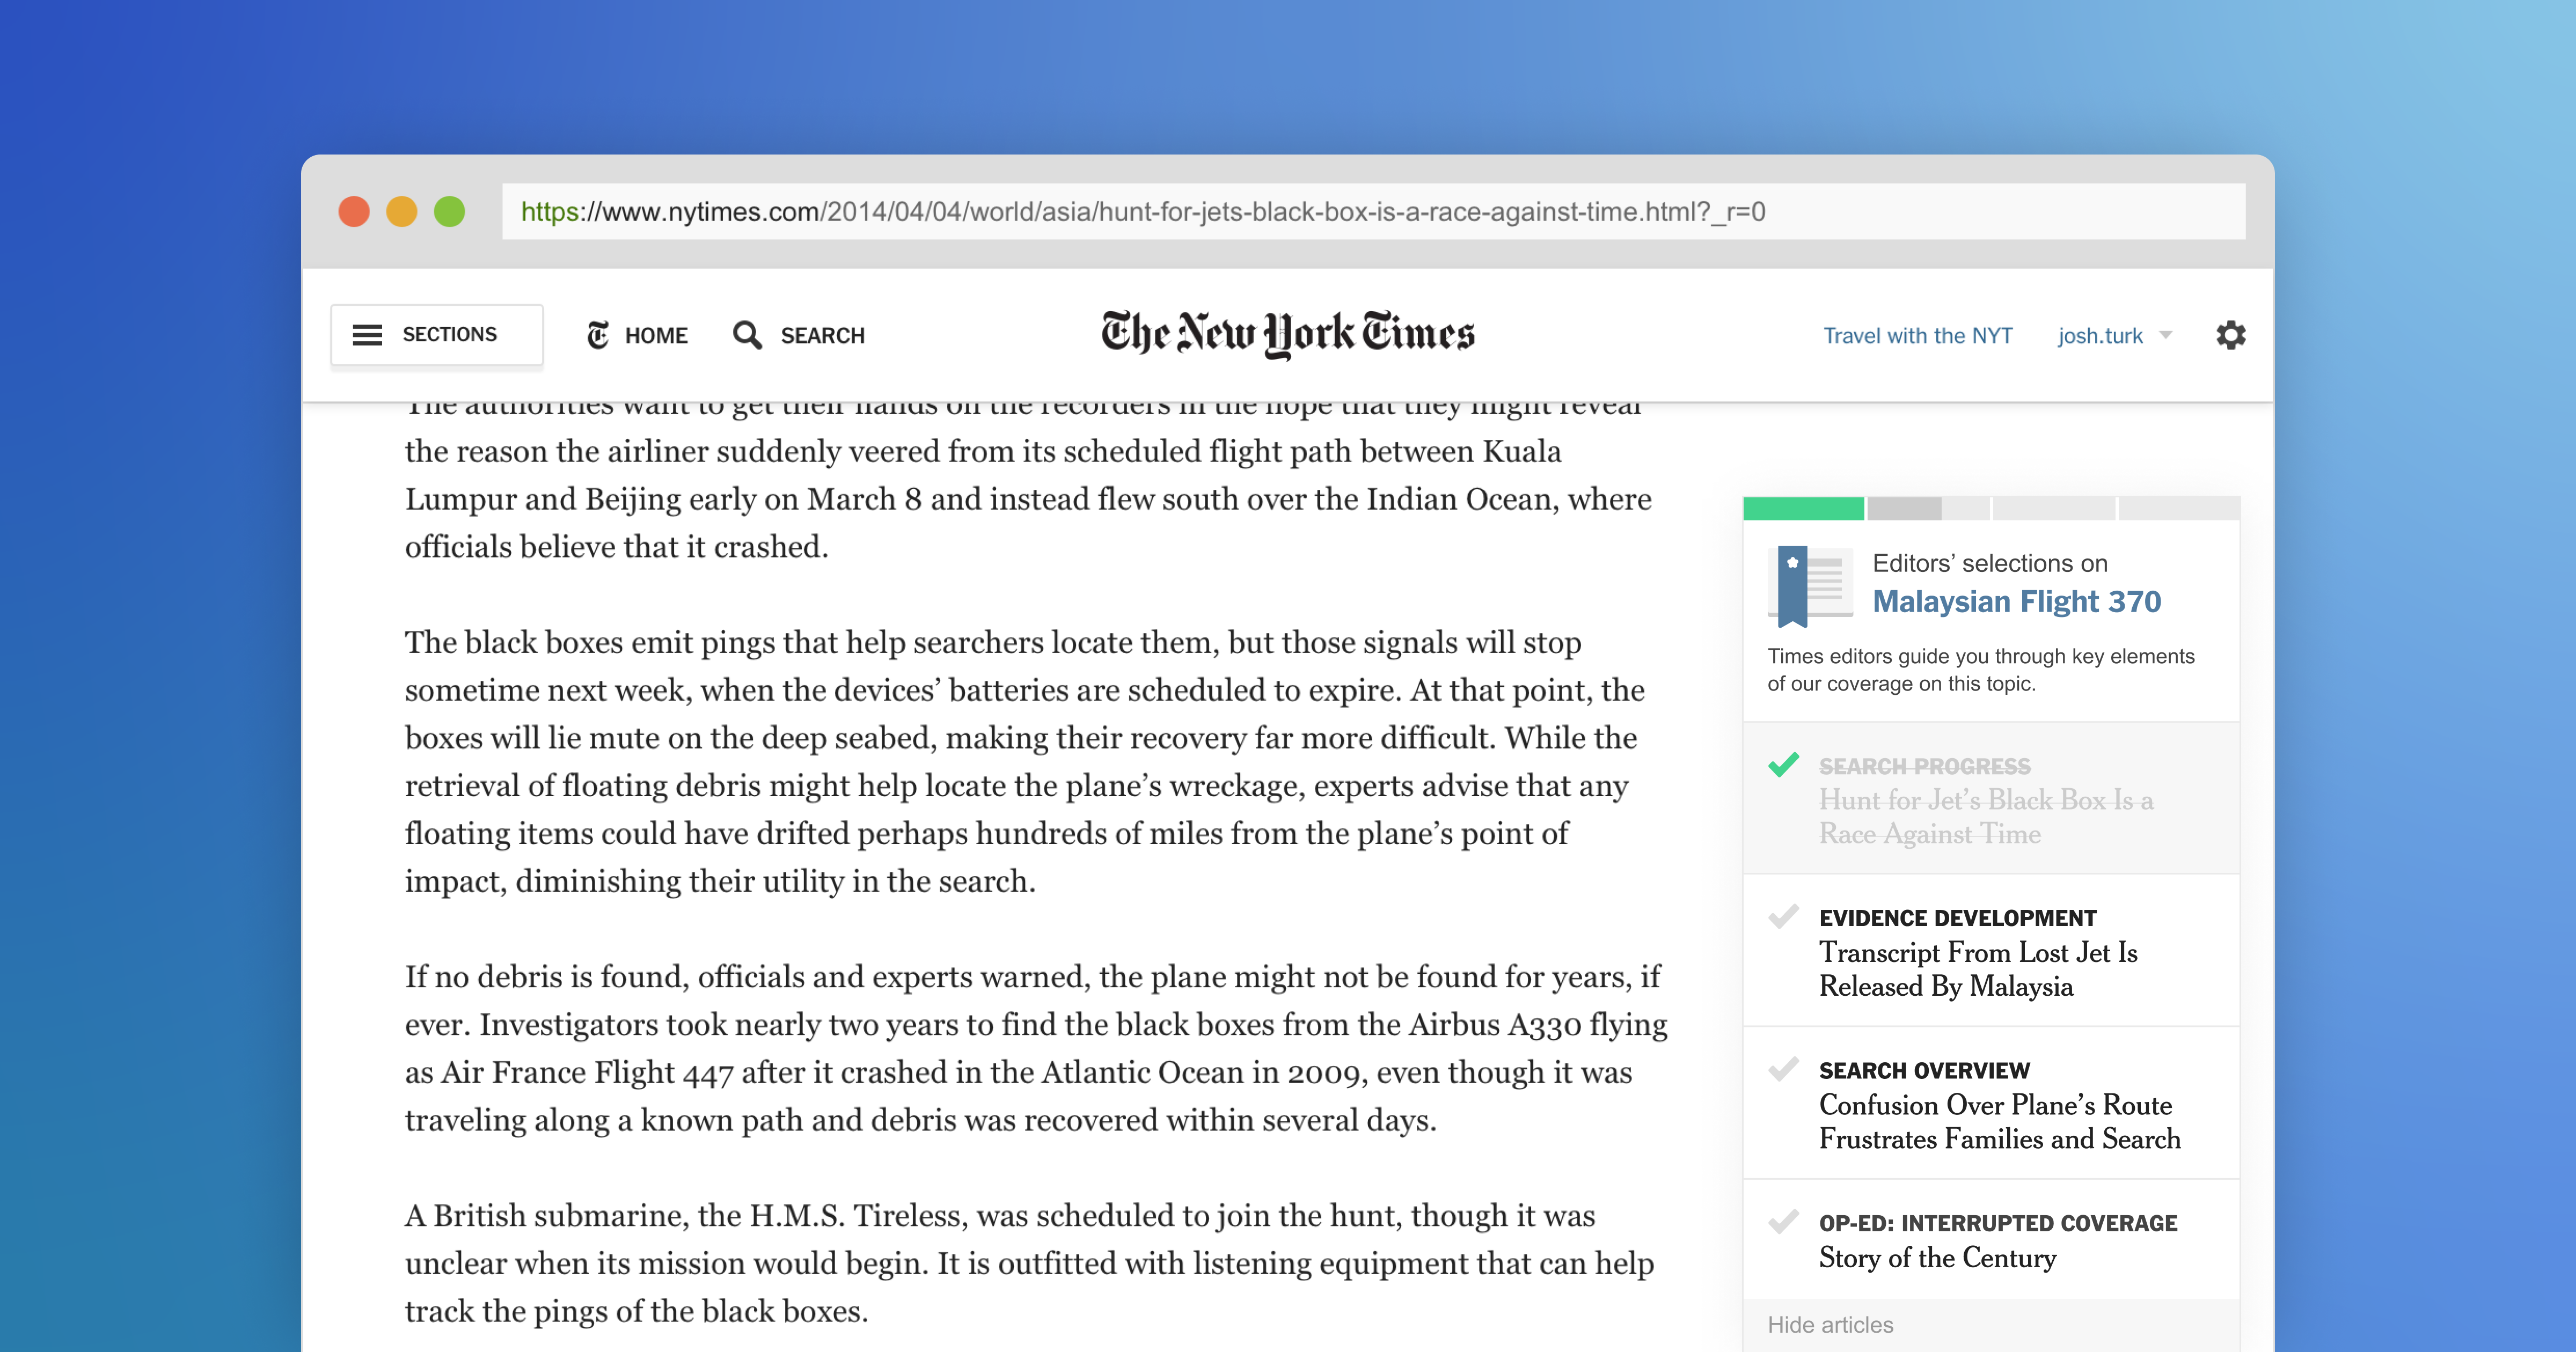Screen dimensions: 2576x1352
Task: Click the magnifying glass search icon
Action: tap(747, 335)
